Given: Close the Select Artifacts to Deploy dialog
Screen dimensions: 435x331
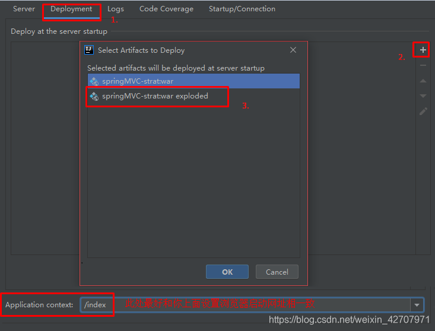Looking at the screenshot, I should pyautogui.click(x=293, y=50).
